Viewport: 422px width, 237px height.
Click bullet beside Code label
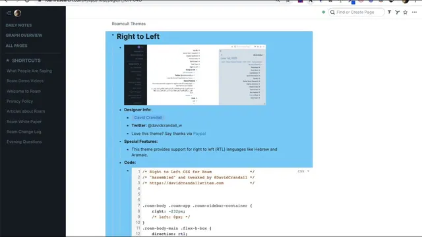120,163
